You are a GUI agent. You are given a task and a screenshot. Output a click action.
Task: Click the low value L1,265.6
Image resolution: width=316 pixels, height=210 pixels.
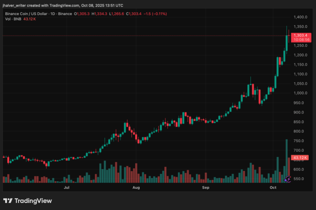coord(116,14)
